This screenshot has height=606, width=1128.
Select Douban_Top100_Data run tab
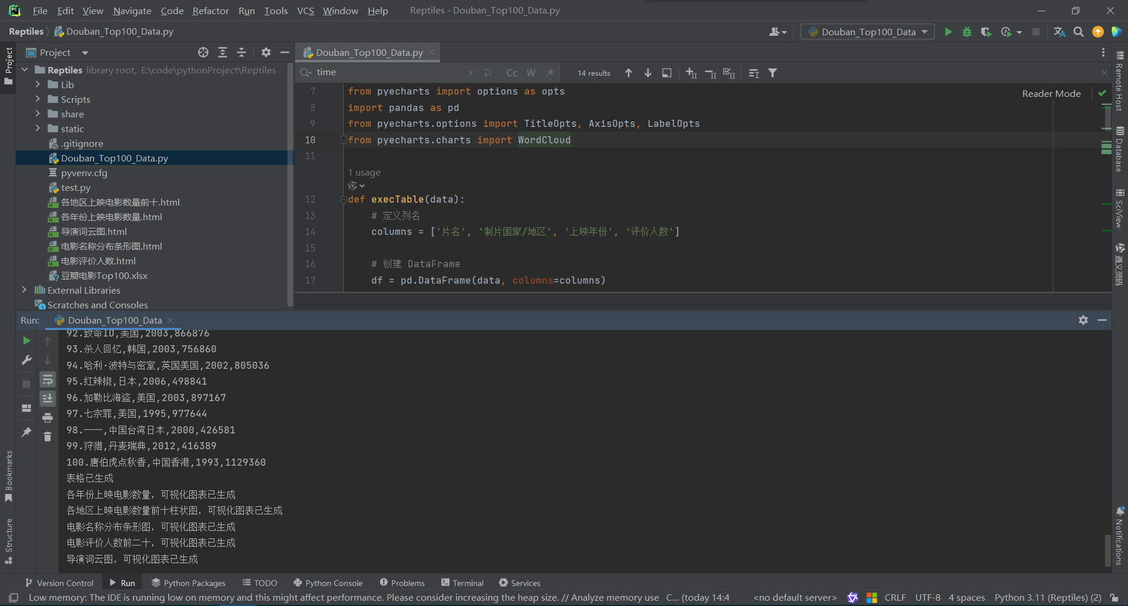tap(115, 320)
